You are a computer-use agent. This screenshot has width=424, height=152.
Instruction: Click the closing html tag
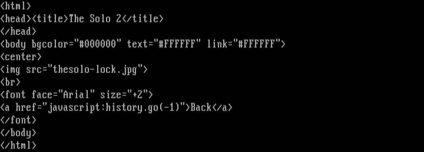[x=18, y=145]
